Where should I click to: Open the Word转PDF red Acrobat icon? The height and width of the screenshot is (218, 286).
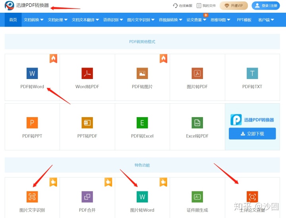pyautogui.click(x=87, y=73)
